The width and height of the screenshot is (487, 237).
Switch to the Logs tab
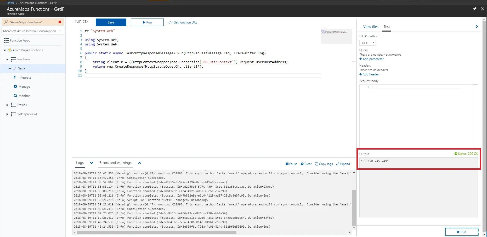click(x=80, y=163)
